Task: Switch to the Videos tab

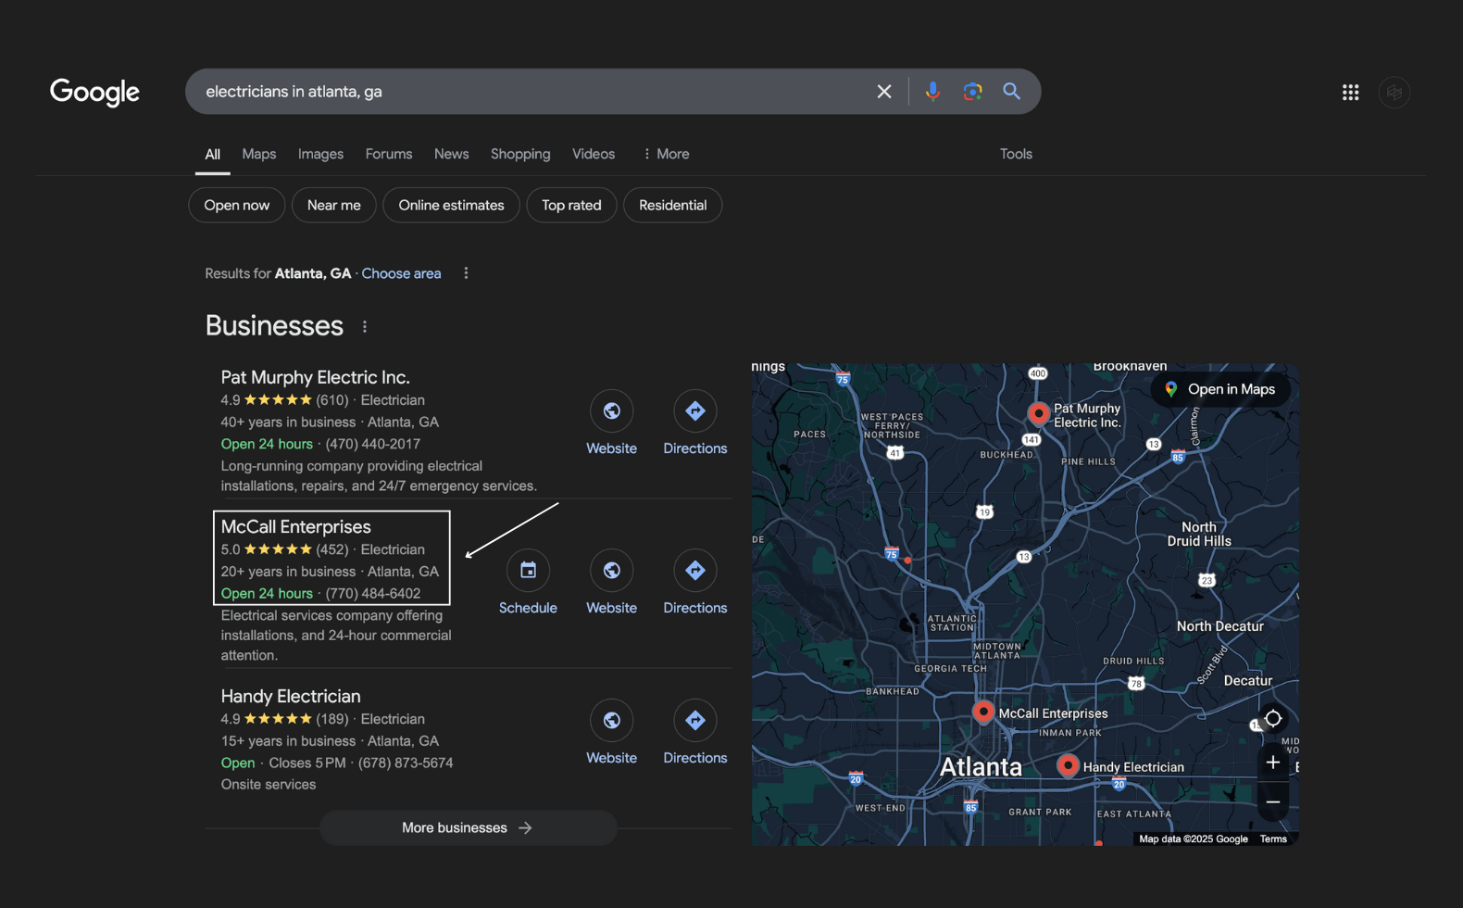Action: [x=594, y=154]
